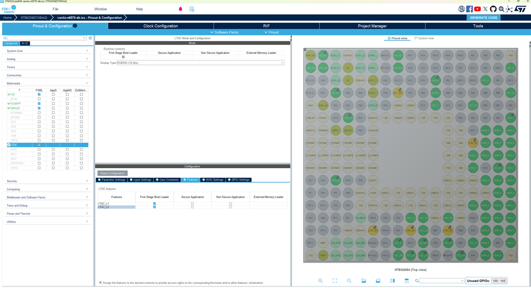
Task: Open the YouTube icon link
Action: pyautogui.click(x=477, y=9)
